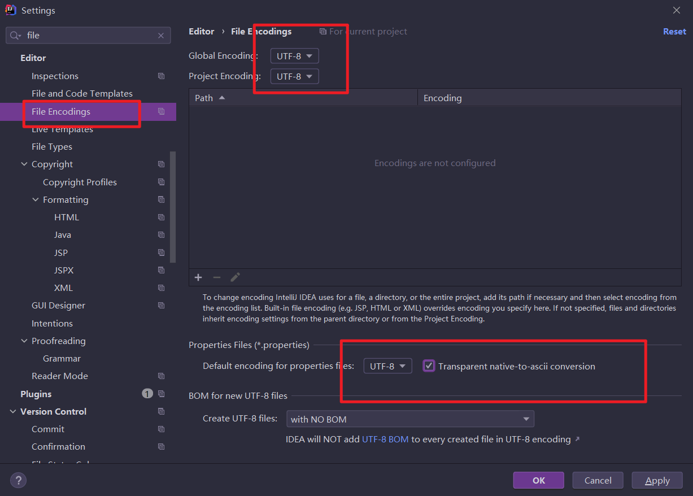The height and width of the screenshot is (496, 693).
Task: Click project-level icon beside Reader Mode
Action: [x=162, y=376]
